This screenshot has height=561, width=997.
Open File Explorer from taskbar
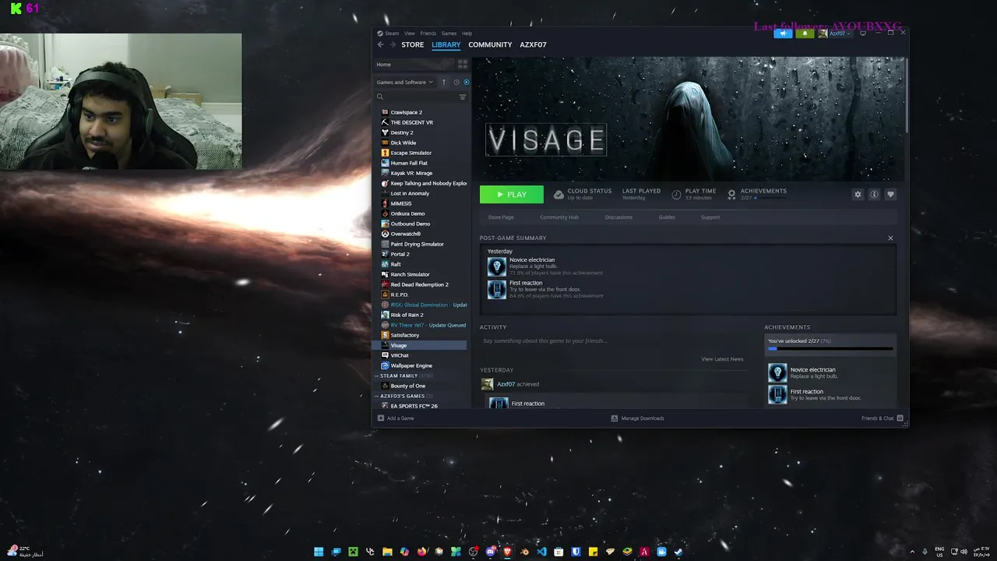(387, 552)
